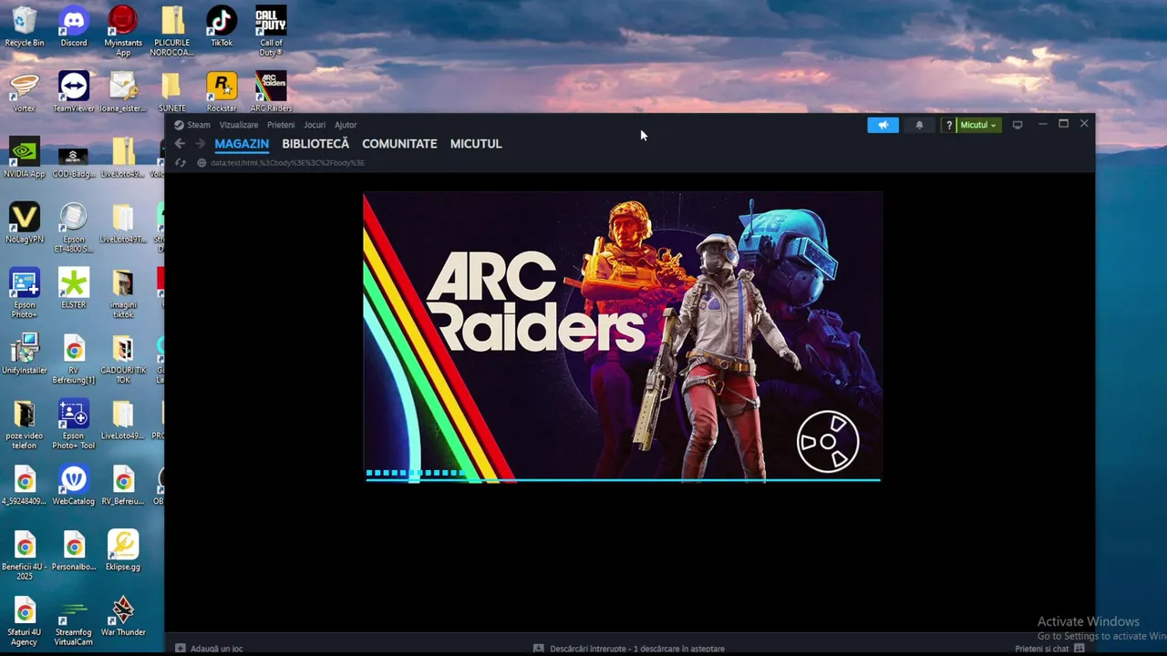Launch the Call of Duty shortcut

[x=271, y=32]
